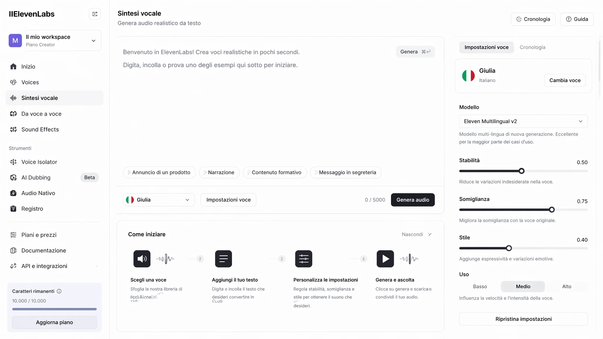
Task: Open Registro in sidebar
Action: point(54,209)
